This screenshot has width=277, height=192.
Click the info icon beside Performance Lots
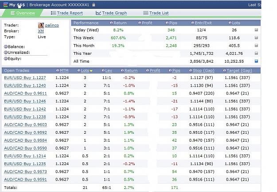point(230,23)
